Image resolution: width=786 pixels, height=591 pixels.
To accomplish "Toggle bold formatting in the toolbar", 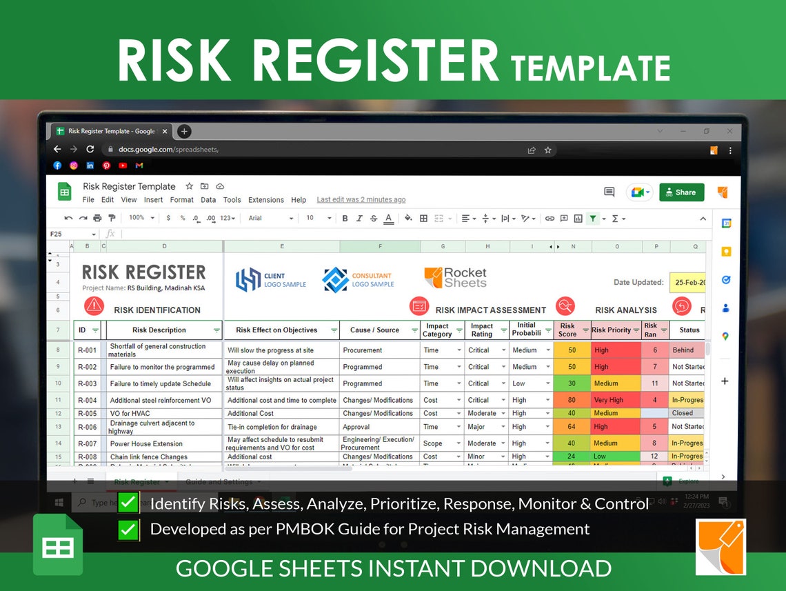I will [x=345, y=218].
